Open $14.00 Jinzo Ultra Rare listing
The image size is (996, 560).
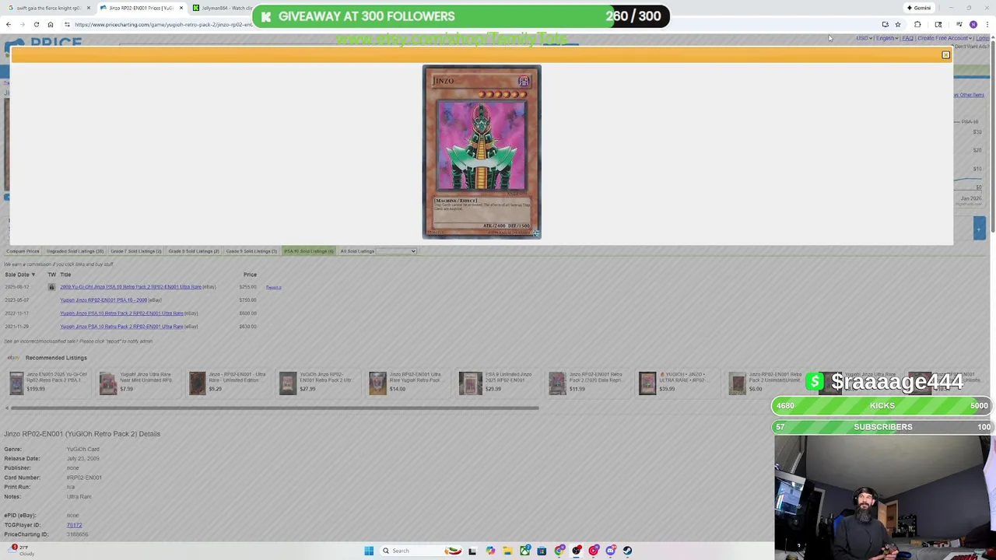409,382
